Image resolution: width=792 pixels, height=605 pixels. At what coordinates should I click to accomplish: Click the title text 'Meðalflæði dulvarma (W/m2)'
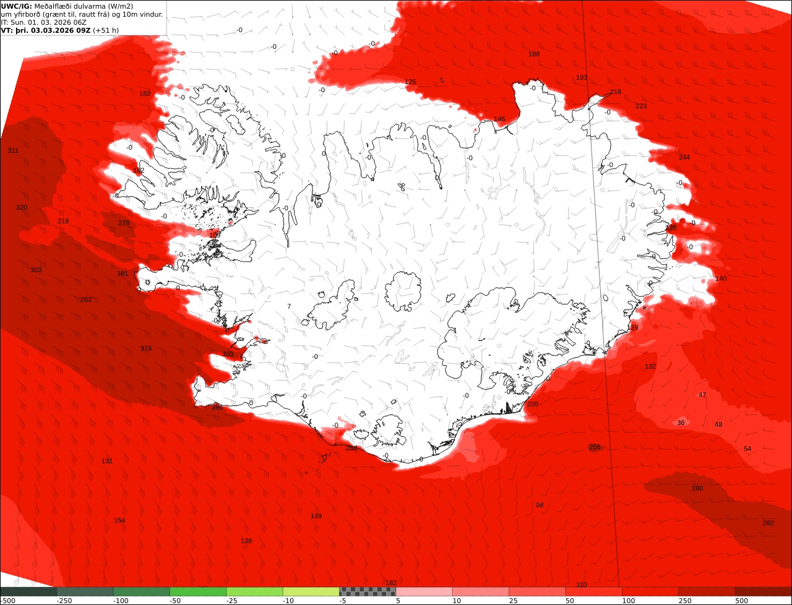tap(84, 6)
